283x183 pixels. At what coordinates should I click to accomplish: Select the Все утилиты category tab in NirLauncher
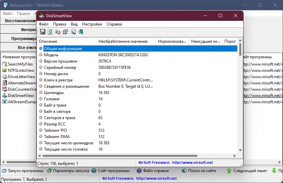19,48
